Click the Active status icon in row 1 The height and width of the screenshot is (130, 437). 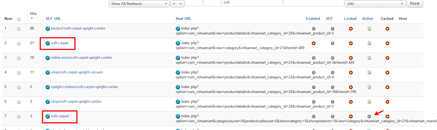[369, 29]
